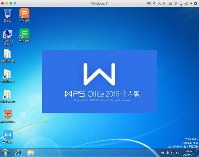Open Windows Explorer from taskbar
Viewport: 199px width, 157px height.
click(31, 153)
